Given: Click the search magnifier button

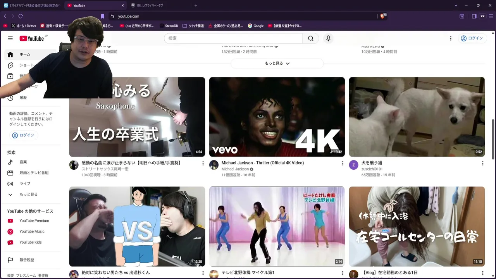Looking at the screenshot, I should (x=311, y=38).
